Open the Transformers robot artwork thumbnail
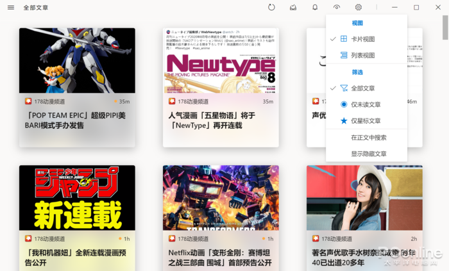Viewport: 449px width, 271px height. (x=221, y=198)
